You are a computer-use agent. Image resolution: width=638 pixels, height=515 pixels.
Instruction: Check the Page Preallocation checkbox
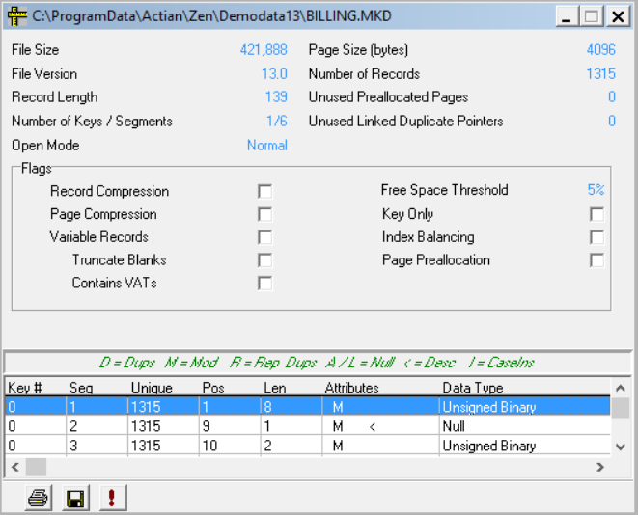[x=596, y=260]
